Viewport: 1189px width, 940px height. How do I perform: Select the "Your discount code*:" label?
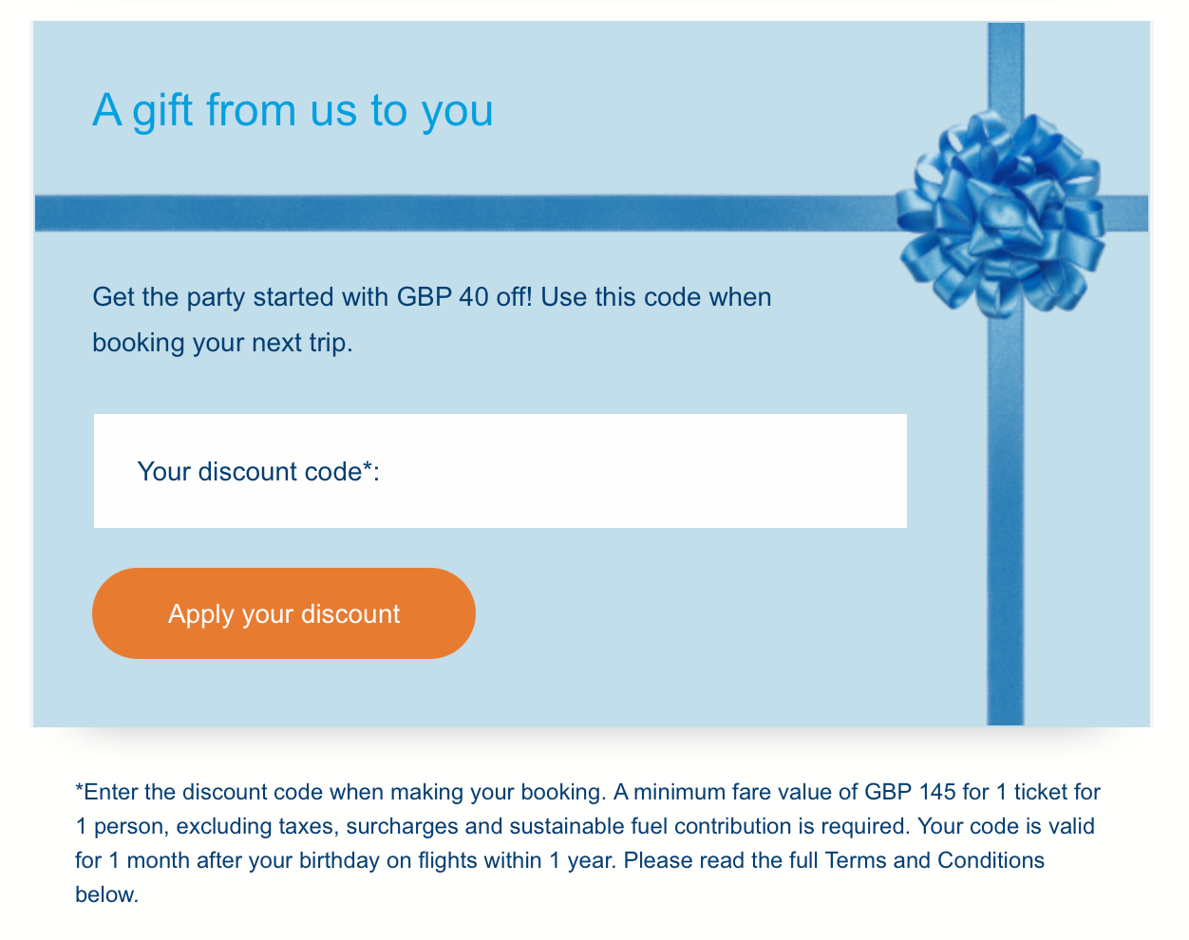pos(258,471)
